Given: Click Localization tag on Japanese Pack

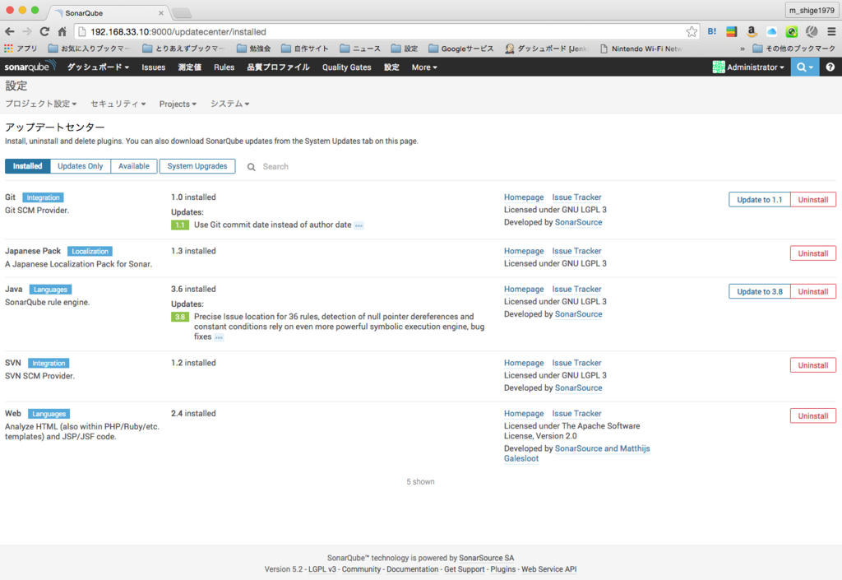Looking at the screenshot, I should [x=90, y=252].
